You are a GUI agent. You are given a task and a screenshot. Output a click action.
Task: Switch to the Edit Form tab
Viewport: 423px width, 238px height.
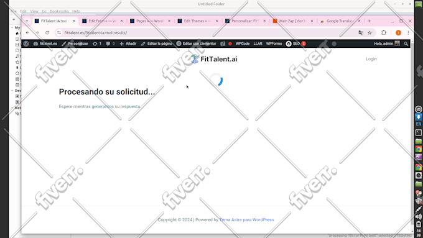pyautogui.click(x=103, y=21)
